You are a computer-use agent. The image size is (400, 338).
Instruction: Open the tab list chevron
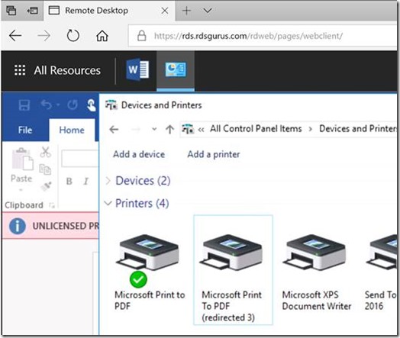208,11
